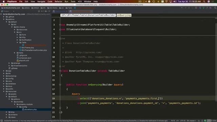
Task: Select donations.php in project tree
Action: [30, 109]
